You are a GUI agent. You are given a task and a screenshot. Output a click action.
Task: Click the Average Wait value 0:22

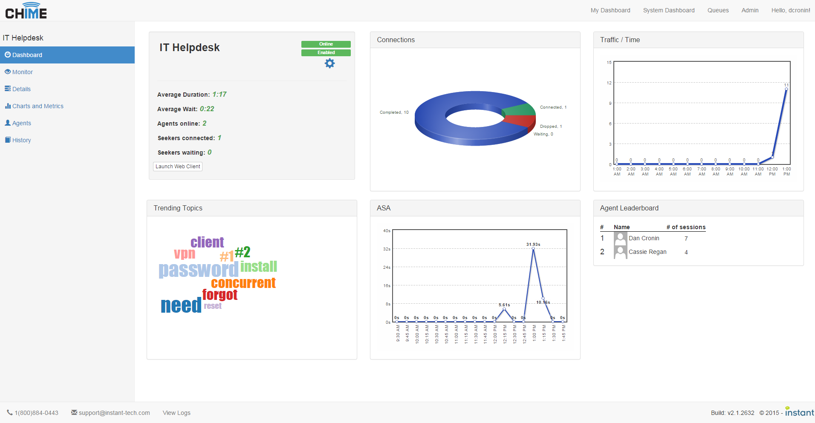pos(207,109)
